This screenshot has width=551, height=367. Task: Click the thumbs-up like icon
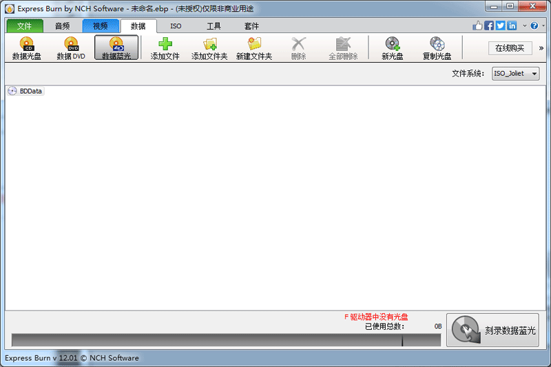coord(477,25)
